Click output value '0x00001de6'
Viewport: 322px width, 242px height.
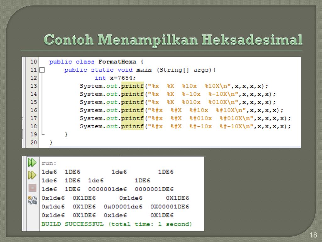point(123,206)
